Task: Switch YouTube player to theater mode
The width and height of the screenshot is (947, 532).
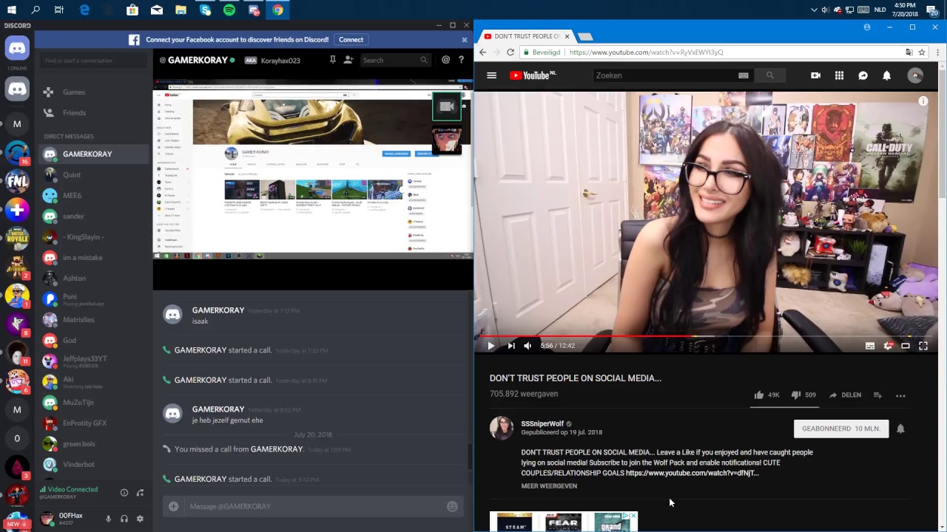Action: click(x=906, y=346)
